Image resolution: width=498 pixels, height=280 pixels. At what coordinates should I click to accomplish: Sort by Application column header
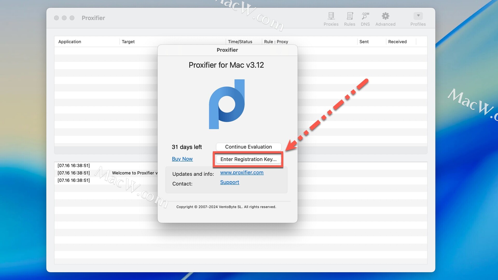coord(70,42)
